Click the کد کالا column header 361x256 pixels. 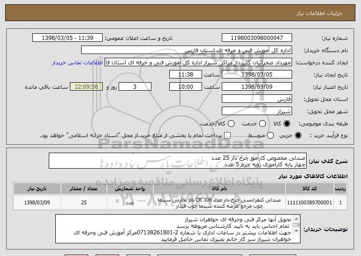tap(309, 189)
